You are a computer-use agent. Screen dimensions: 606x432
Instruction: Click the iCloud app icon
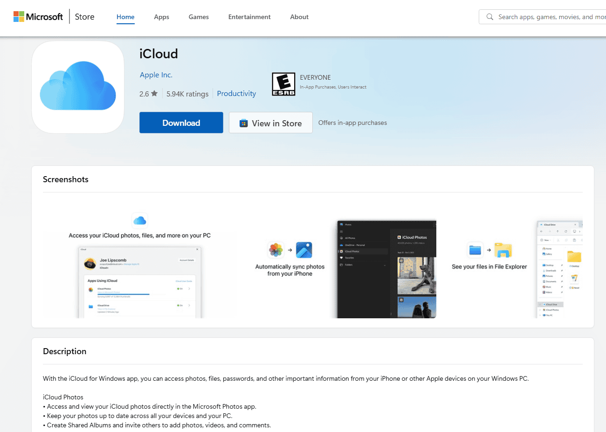78,87
